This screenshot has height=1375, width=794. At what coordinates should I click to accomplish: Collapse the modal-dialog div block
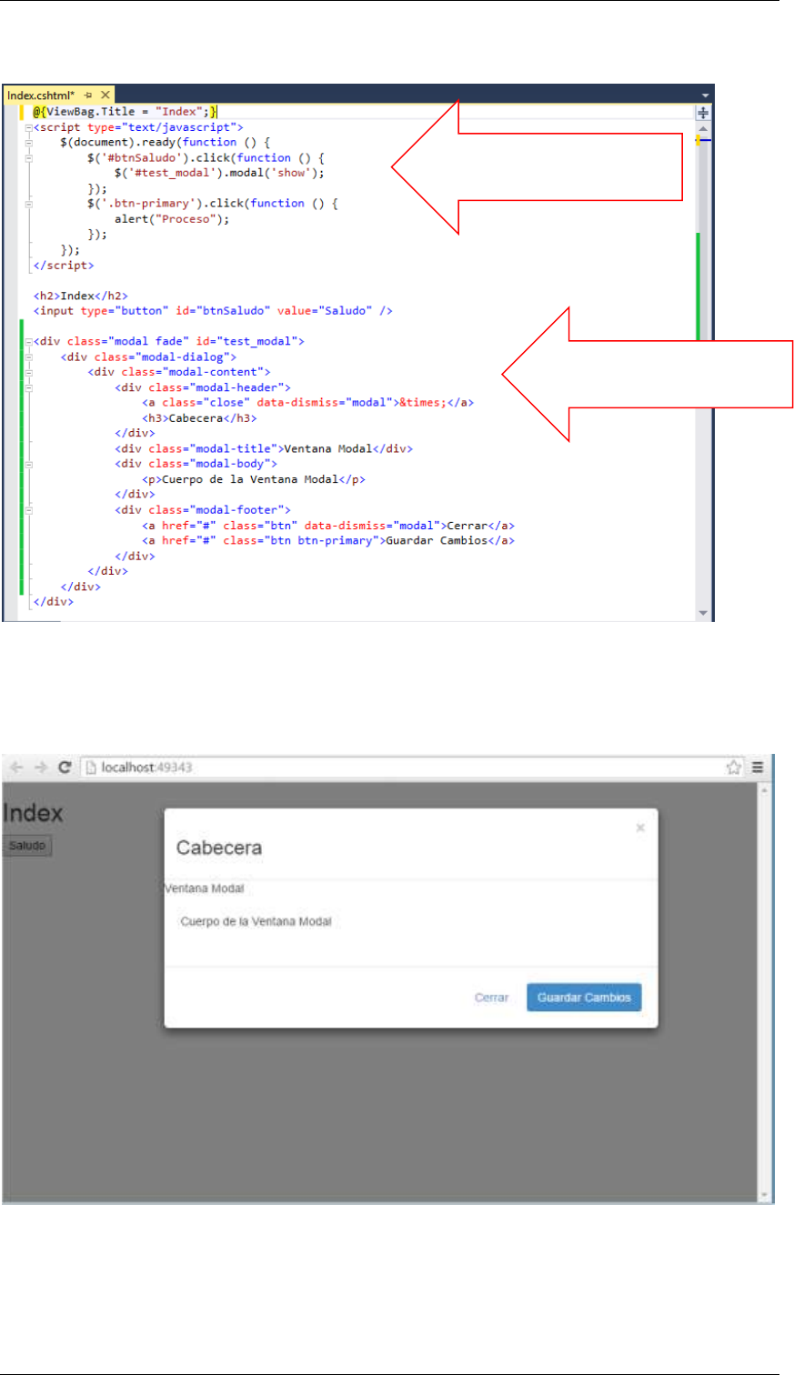point(28,357)
